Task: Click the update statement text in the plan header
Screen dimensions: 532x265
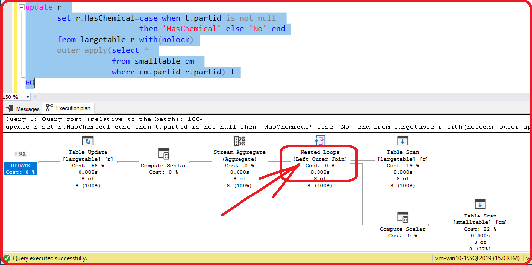Action: (x=267, y=127)
